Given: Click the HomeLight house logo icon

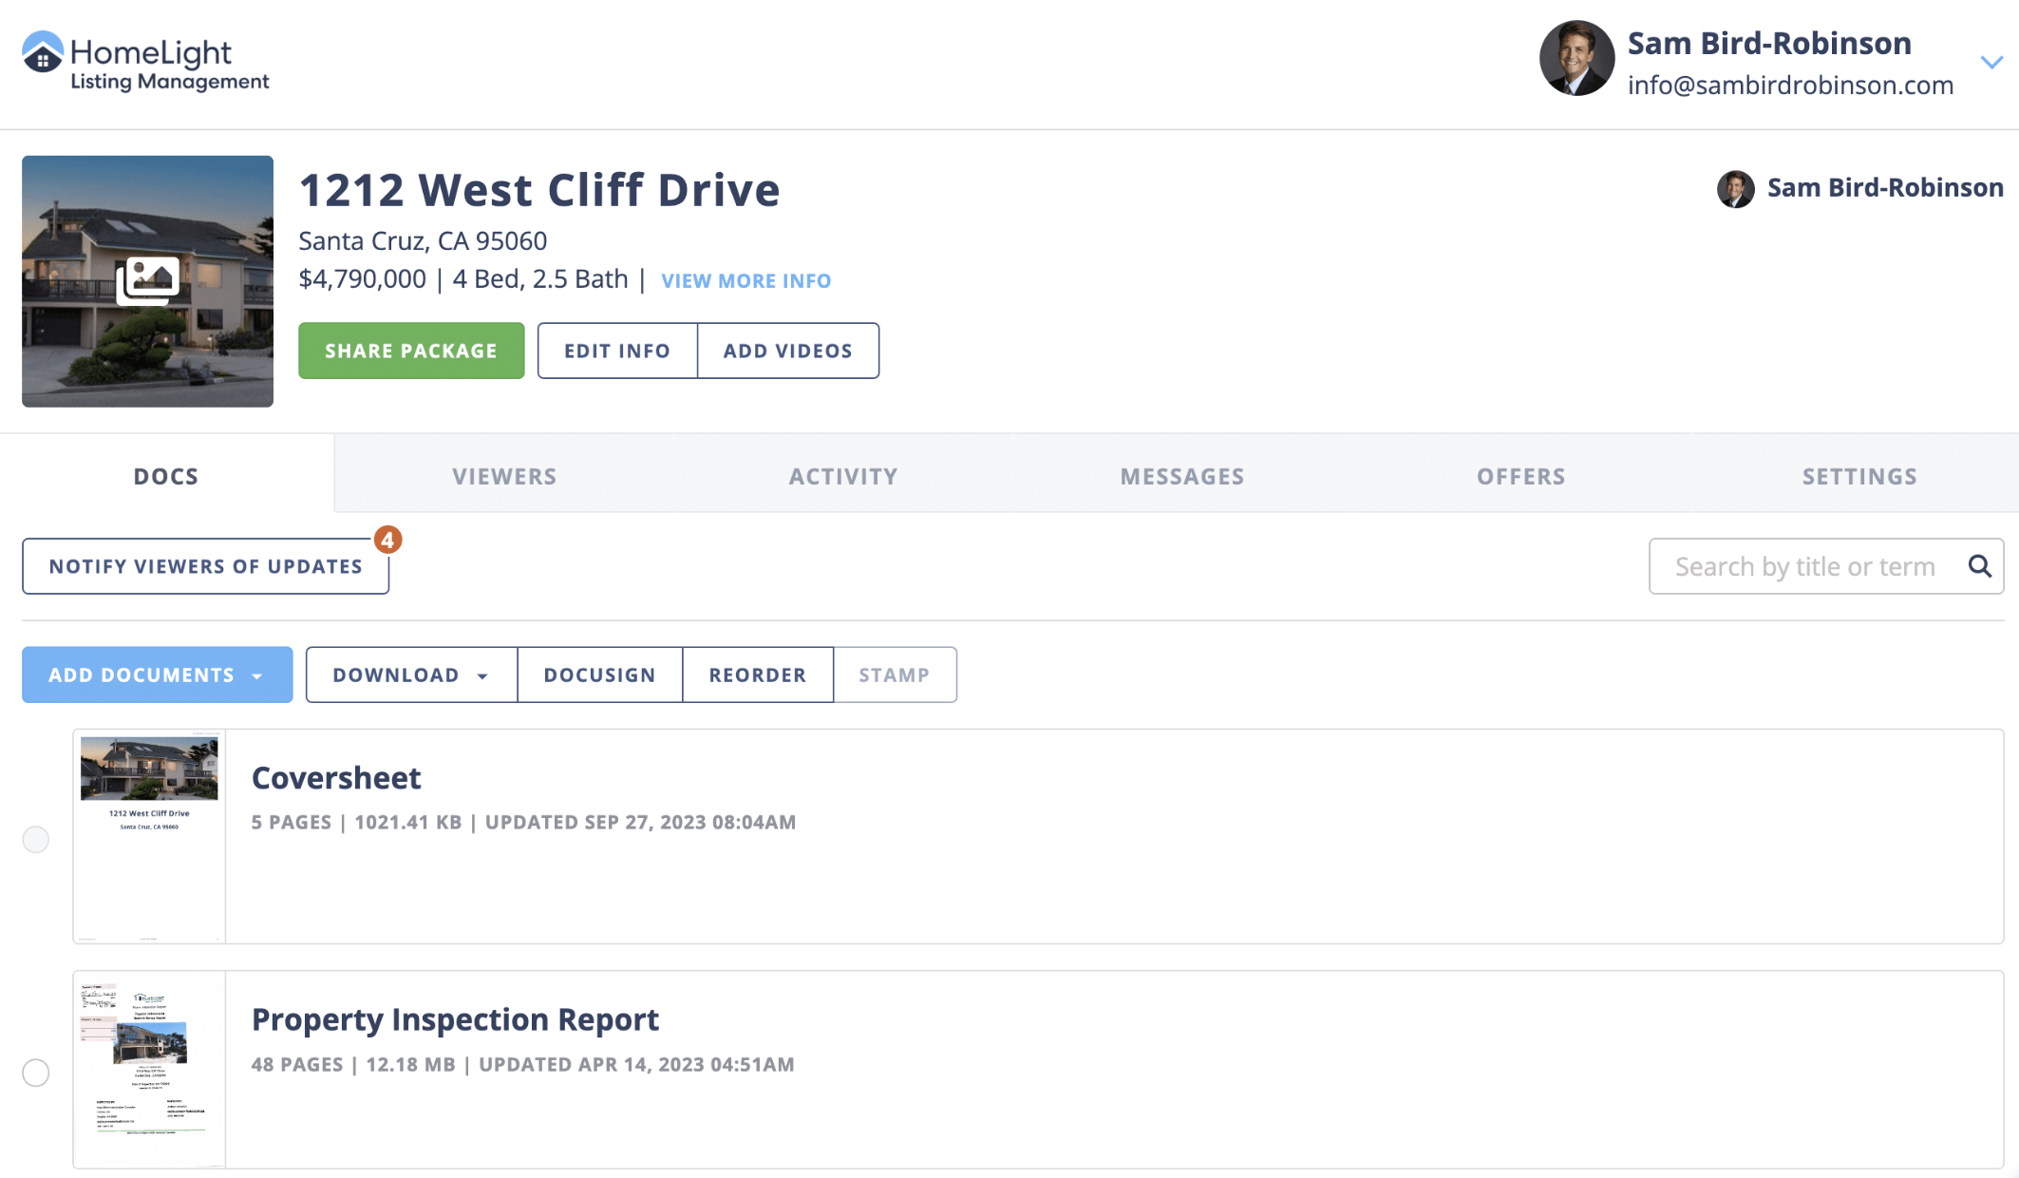Looking at the screenshot, I should [x=43, y=52].
